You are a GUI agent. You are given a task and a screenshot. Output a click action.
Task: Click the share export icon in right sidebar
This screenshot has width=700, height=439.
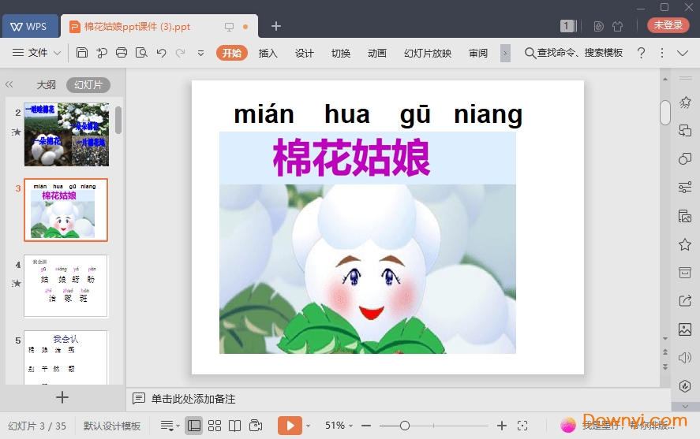685,301
